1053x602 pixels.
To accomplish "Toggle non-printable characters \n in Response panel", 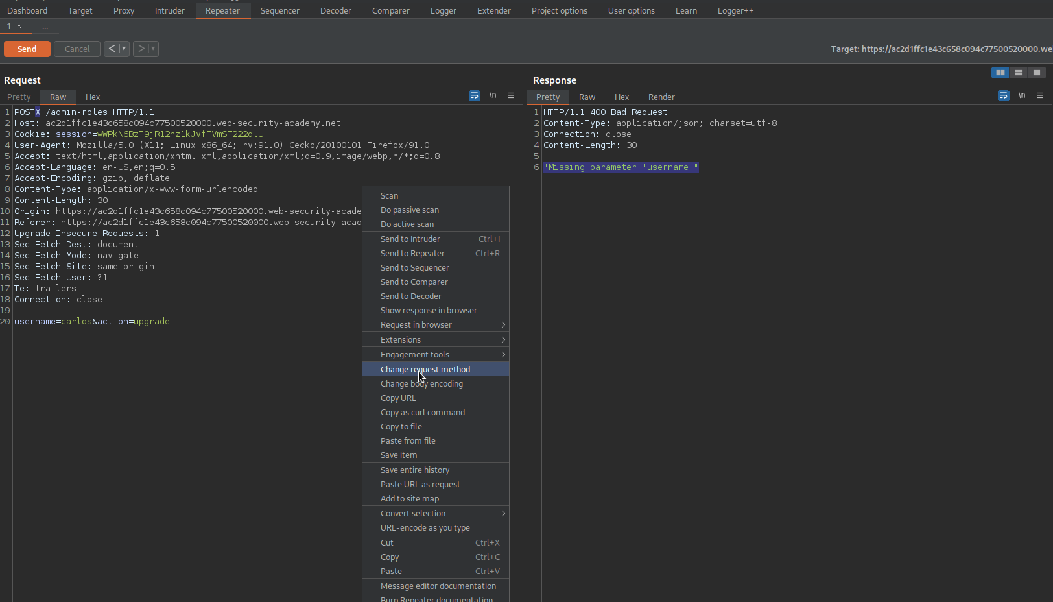I will point(1022,95).
